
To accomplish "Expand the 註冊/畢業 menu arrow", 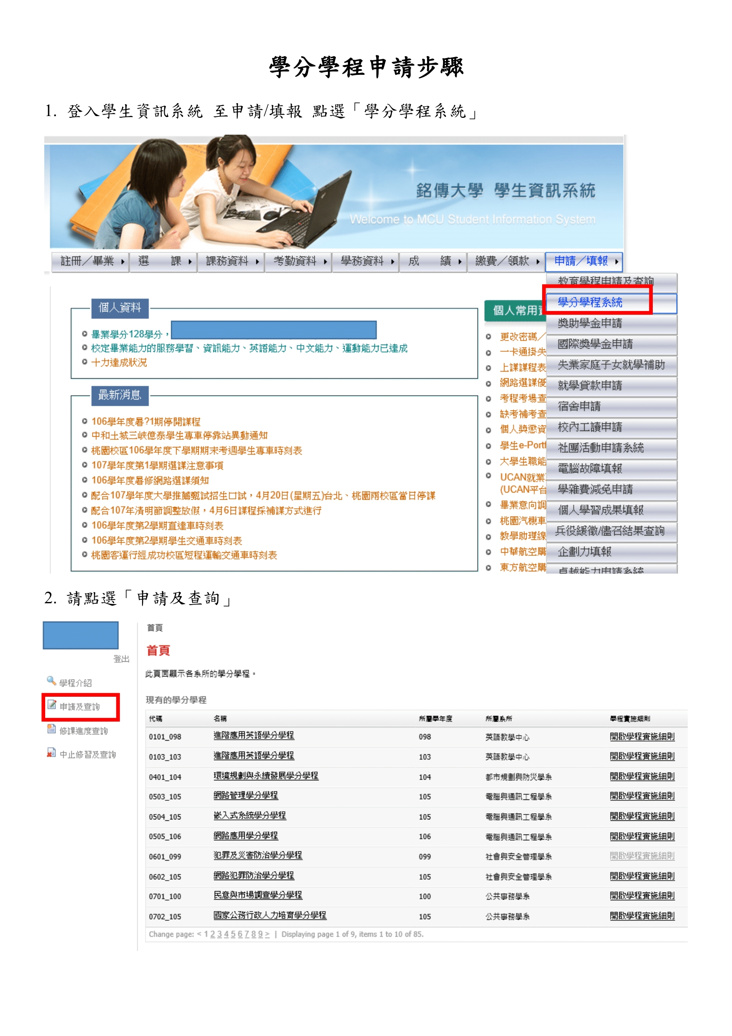I will pyautogui.click(x=122, y=262).
